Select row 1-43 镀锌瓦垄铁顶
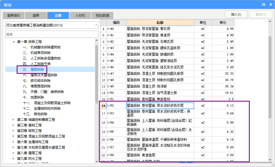Image resolution: width=275 pixels, height=167 pixels. (167, 48)
